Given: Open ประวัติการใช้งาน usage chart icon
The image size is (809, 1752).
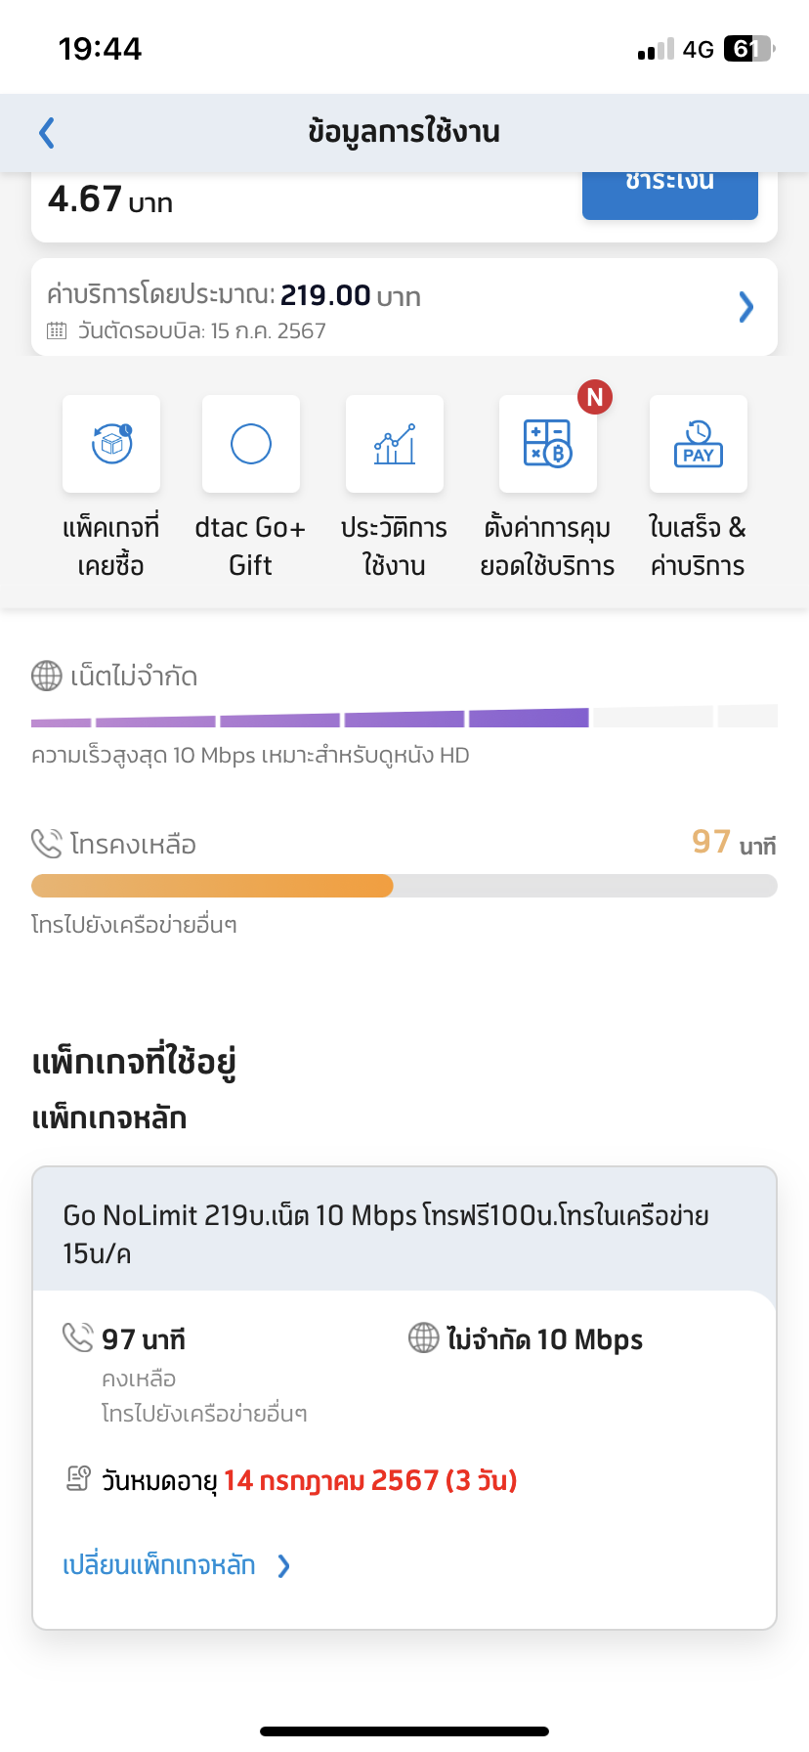Looking at the screenshot, I should 395,444.
